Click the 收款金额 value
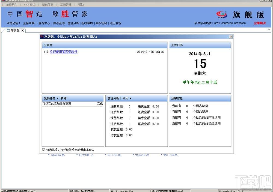Screen dimensions: 273x192 (x=129, y=129)
